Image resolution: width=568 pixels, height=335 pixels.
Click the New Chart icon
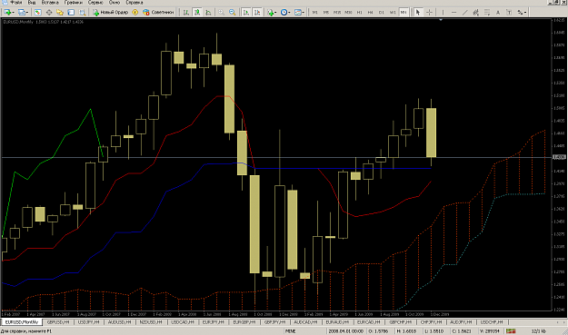tap(7, 13)
